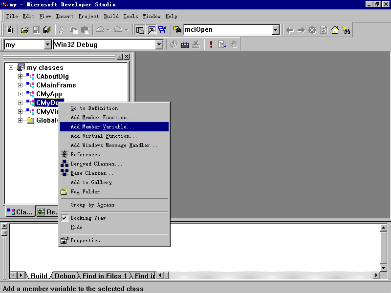Collapse the 'my classes' tree root
Viewport: 391px width, 293px height.
click(x=11, y=67)
